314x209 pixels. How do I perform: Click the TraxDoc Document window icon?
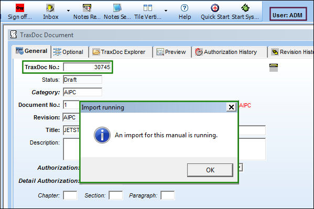pos(14,35)
